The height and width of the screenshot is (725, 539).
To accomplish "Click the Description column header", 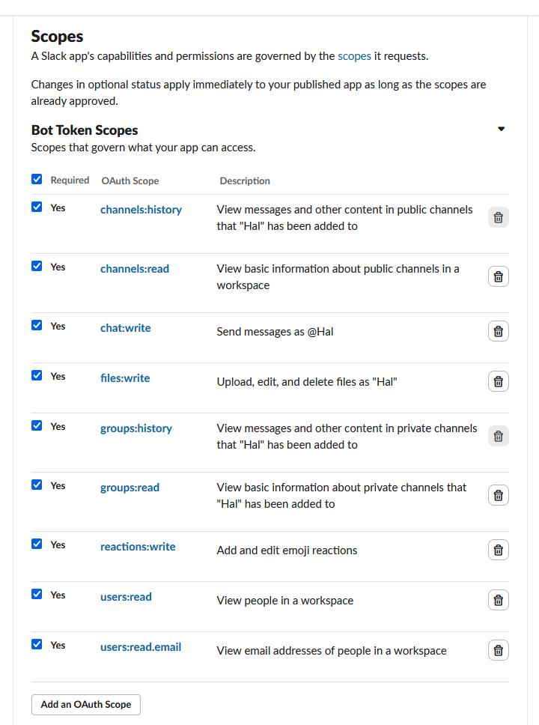I will tap(245, 181).
